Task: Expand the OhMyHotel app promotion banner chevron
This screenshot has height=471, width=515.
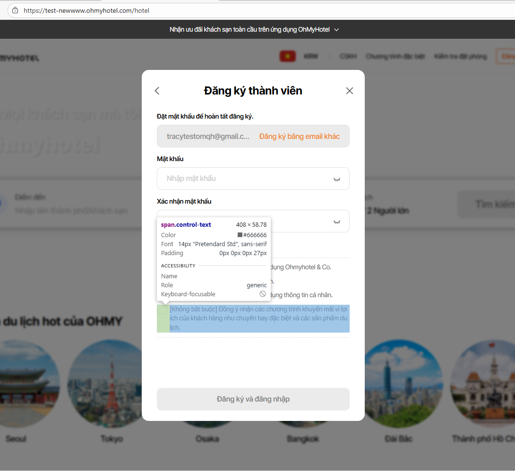Action: (x=336, y=30)
